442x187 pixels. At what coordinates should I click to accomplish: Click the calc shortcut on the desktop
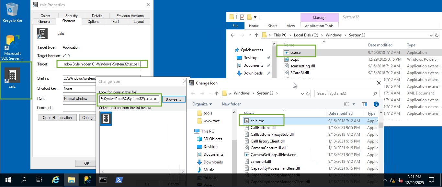[x=12, y=78]
